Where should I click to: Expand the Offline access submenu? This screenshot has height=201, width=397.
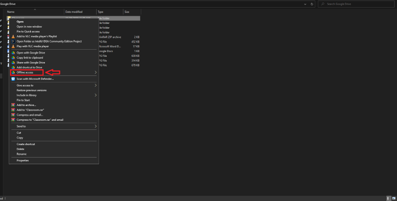96,72
